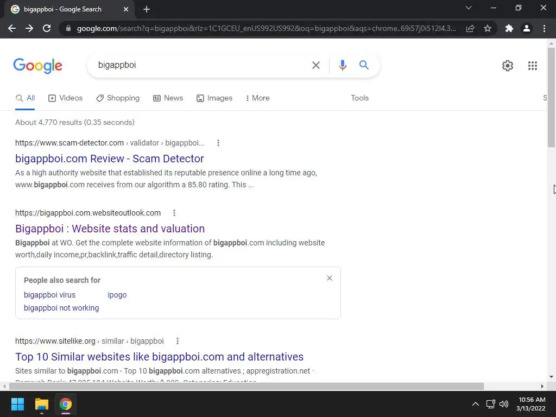Click the horizontal scrollbar thumb

click(x=247, y=386)
